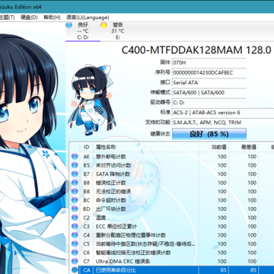The image size is (274, 274).
Task: Click the 标准 field ACS-2 | ATA8-ACS version 6
Action: (x=223, y=113)
